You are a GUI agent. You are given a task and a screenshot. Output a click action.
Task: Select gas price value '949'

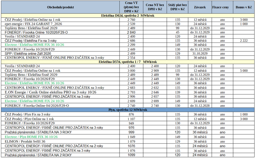tap(131, 123)
